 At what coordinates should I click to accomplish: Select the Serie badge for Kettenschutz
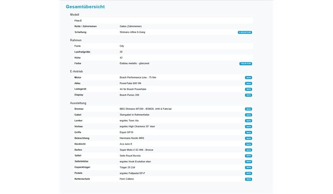pos(248,179)
